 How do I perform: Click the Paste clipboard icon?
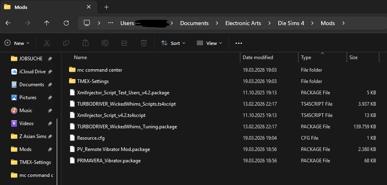(x=86, y=43)
